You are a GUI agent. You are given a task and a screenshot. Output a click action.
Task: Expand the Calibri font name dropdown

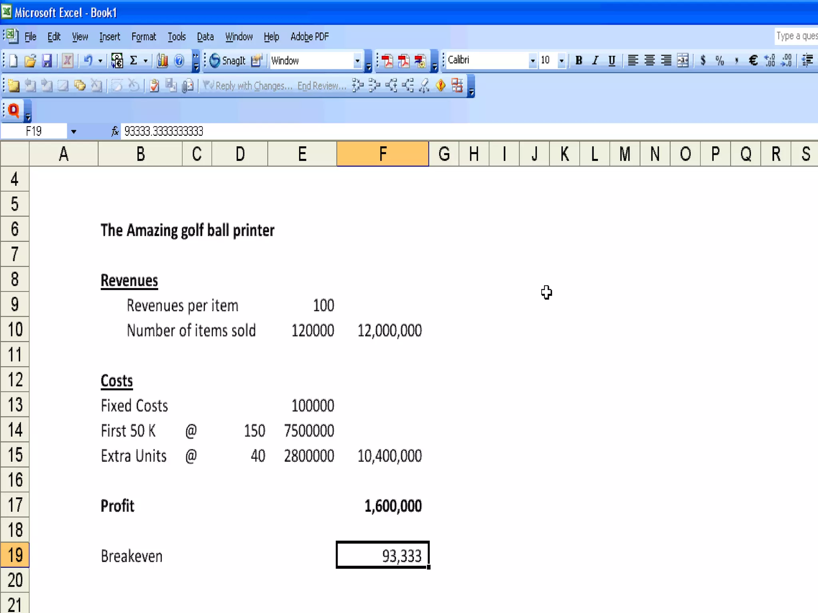coord(532,61)
